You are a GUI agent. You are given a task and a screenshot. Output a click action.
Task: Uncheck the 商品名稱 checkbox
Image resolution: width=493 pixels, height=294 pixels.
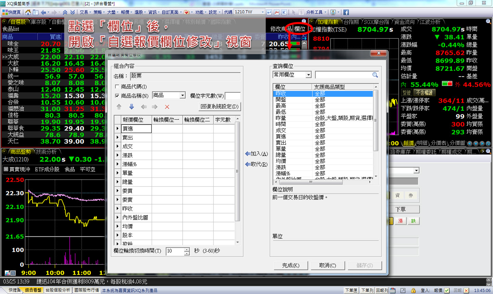click(117, 96)
